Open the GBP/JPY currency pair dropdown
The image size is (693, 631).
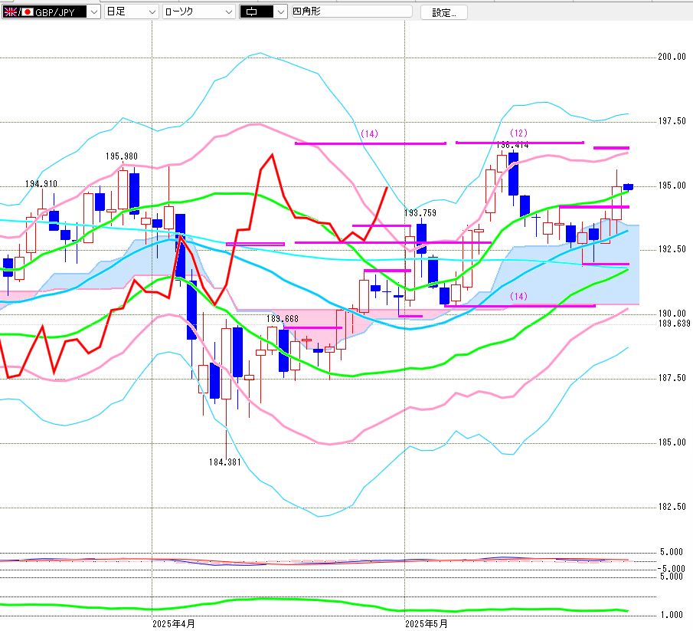51,12
